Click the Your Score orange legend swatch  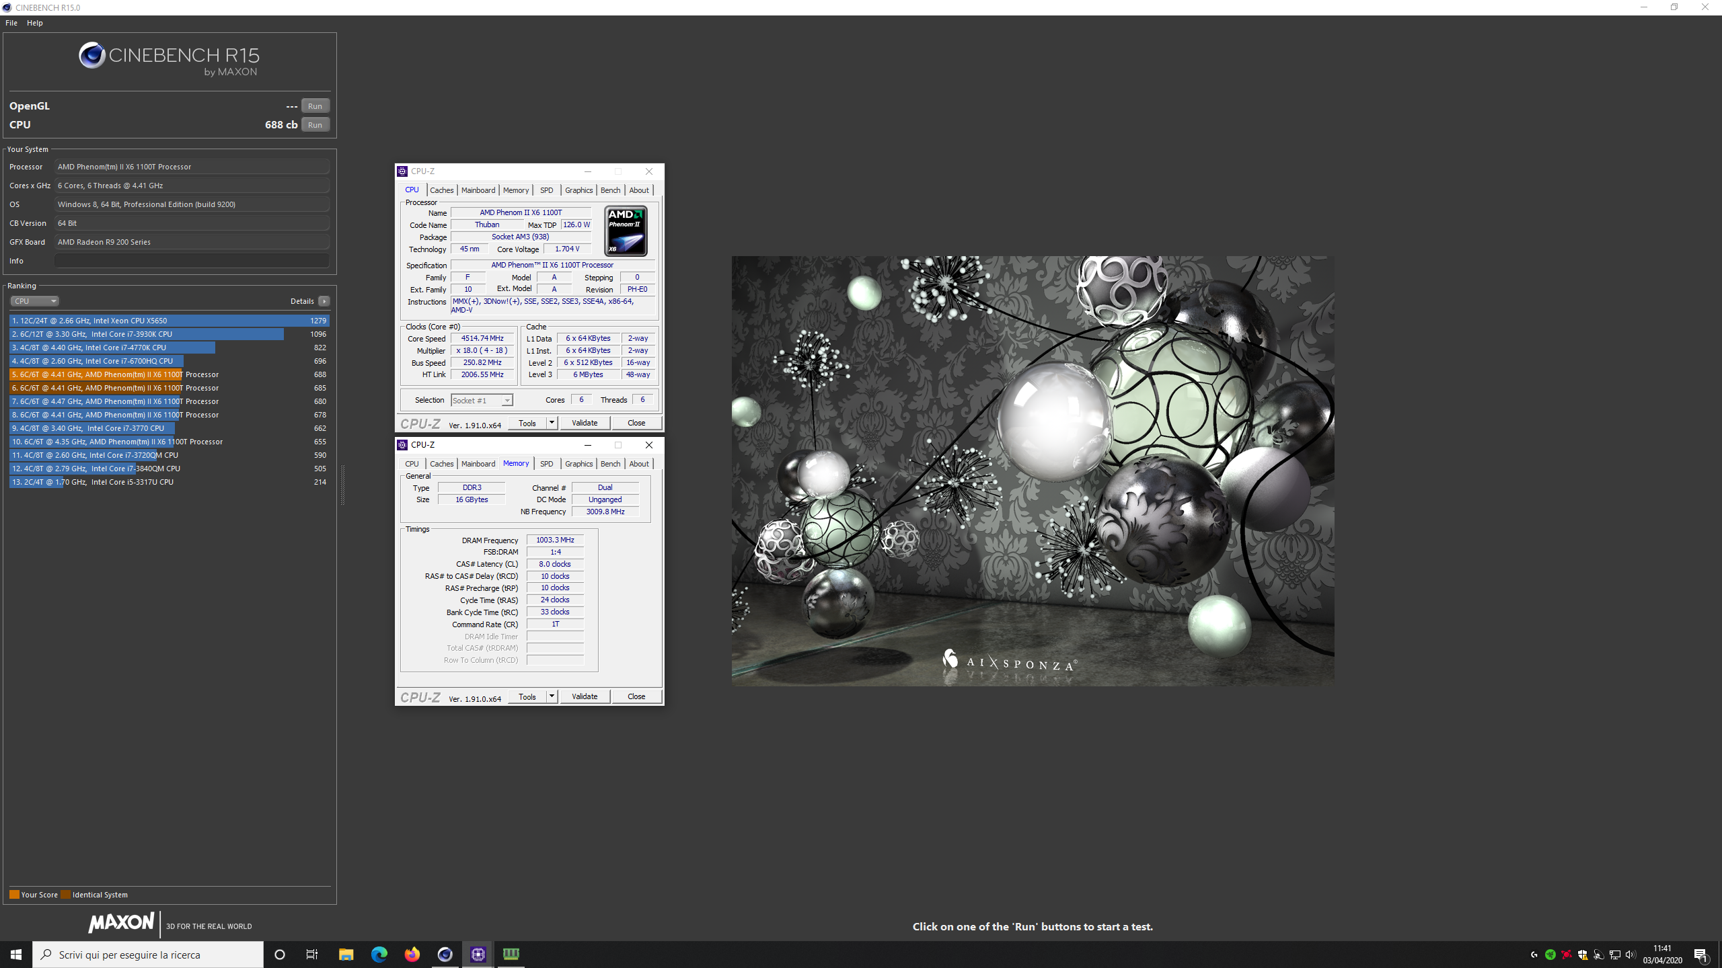point(14,895)
